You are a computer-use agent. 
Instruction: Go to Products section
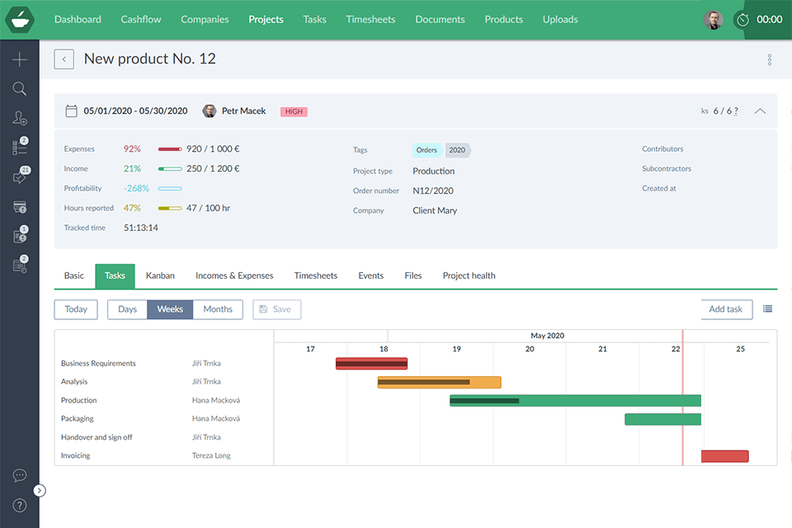click(503, 19)
